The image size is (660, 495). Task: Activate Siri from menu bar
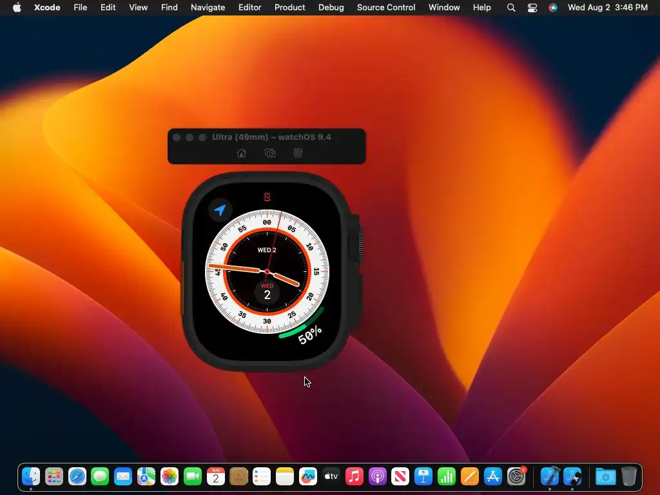click(552, 8)
